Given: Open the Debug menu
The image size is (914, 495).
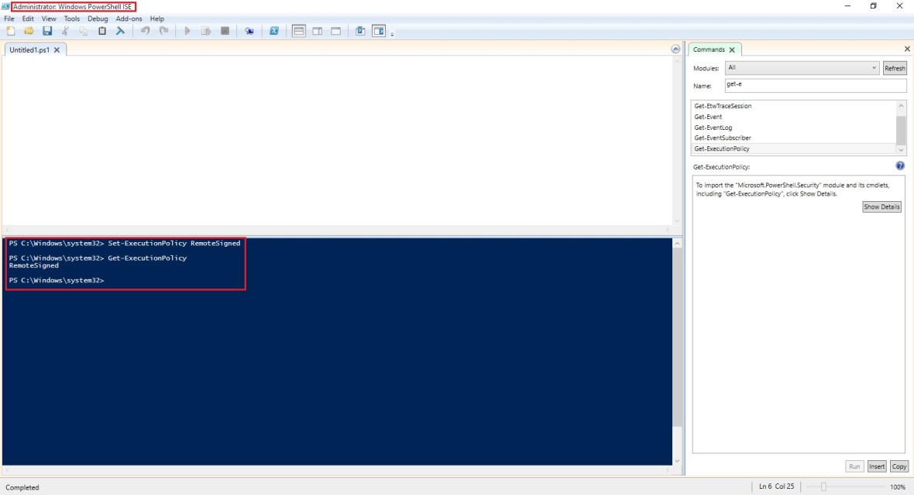Looking at the screenshot, I should click(x=98, y=19).
